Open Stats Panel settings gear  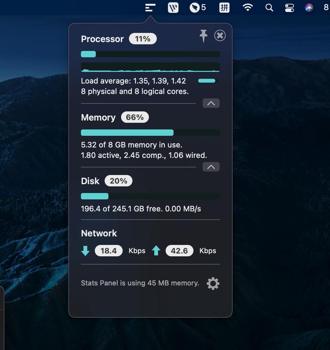pyautogui.click(x=213, y=283)
